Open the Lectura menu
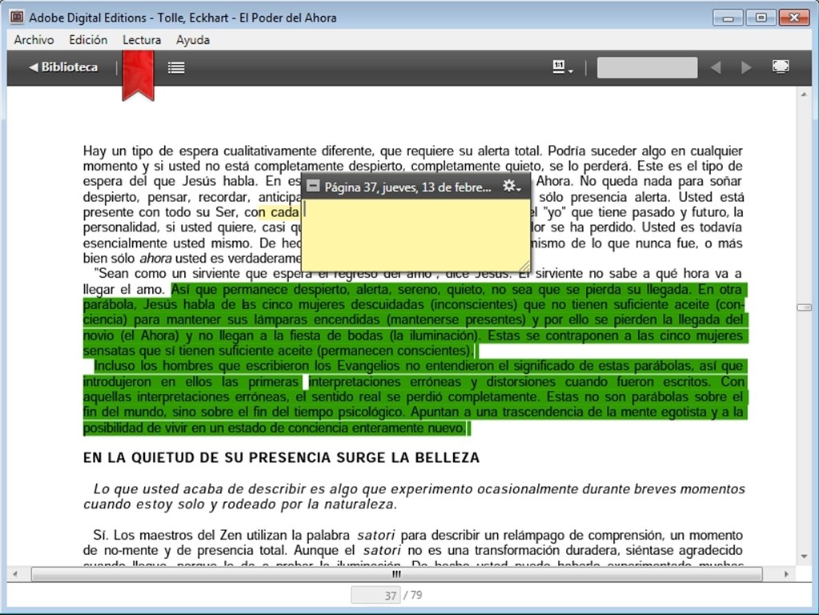Viewport: 819px width, 615px height. coord(142,40)
